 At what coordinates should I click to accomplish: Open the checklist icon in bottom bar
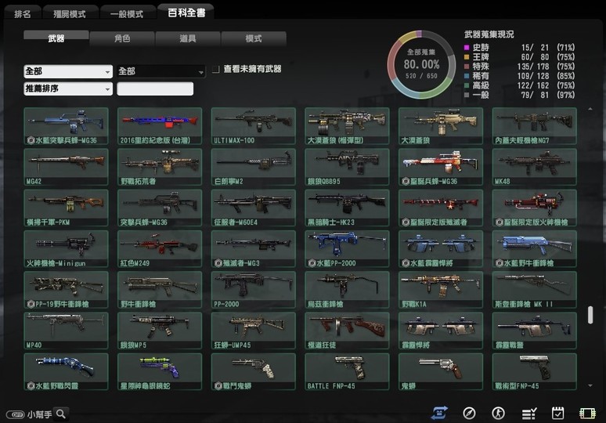pos(529,414)
